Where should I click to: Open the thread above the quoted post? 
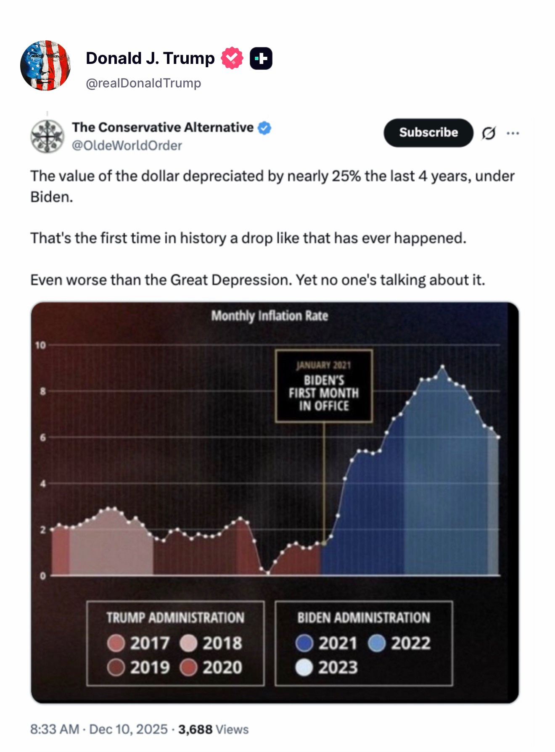click(47, 113)
